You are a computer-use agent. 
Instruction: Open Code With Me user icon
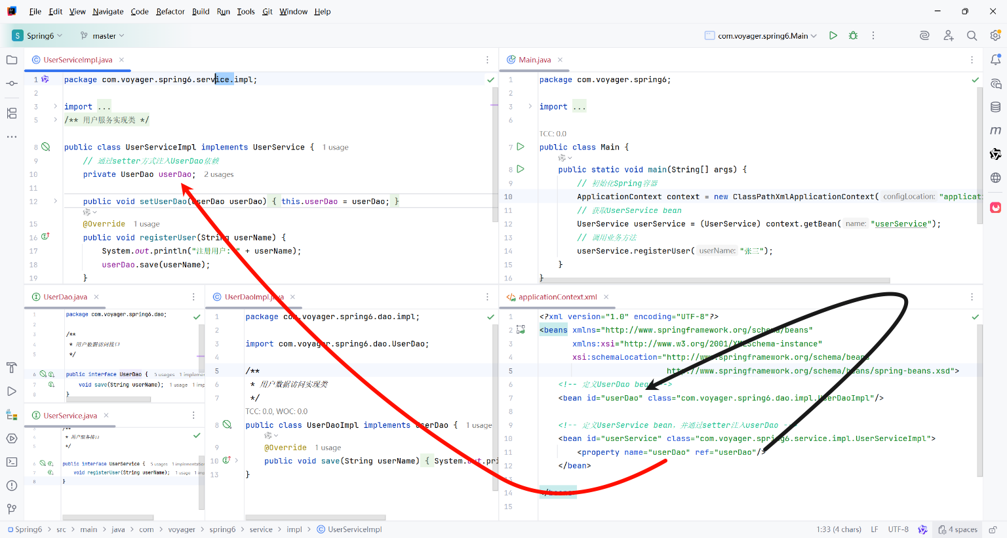click(948, 35)
